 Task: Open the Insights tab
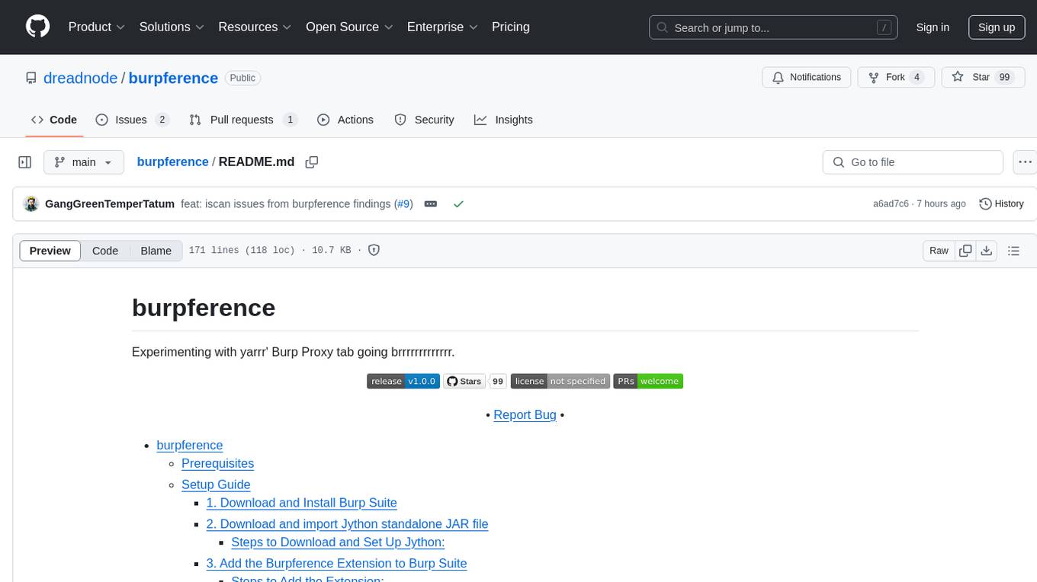coord(503,120)
